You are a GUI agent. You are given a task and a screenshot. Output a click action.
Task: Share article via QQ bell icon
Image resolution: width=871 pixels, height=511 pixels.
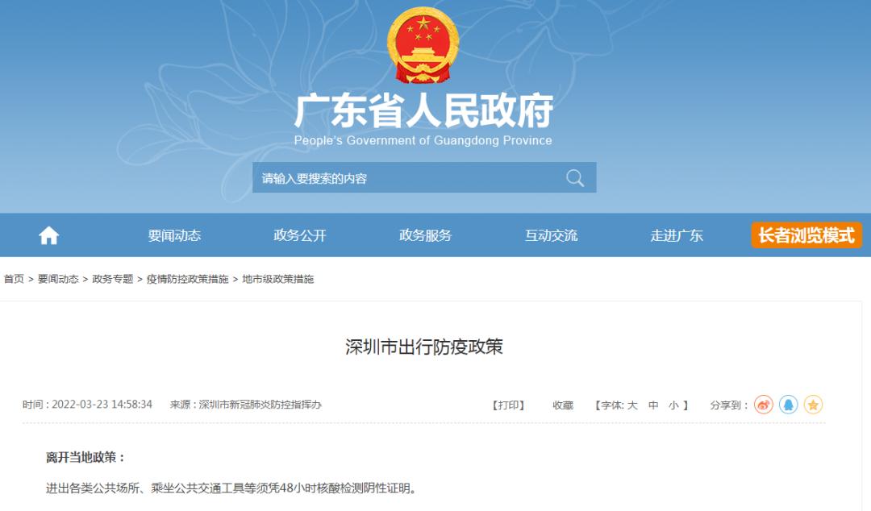tap(788, 405)
